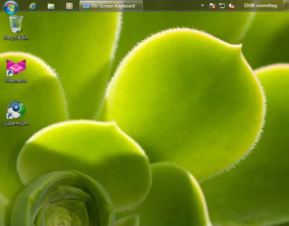
Task: Open Windows Explorer folder icon in taskbar
Action: coord(51,6)
